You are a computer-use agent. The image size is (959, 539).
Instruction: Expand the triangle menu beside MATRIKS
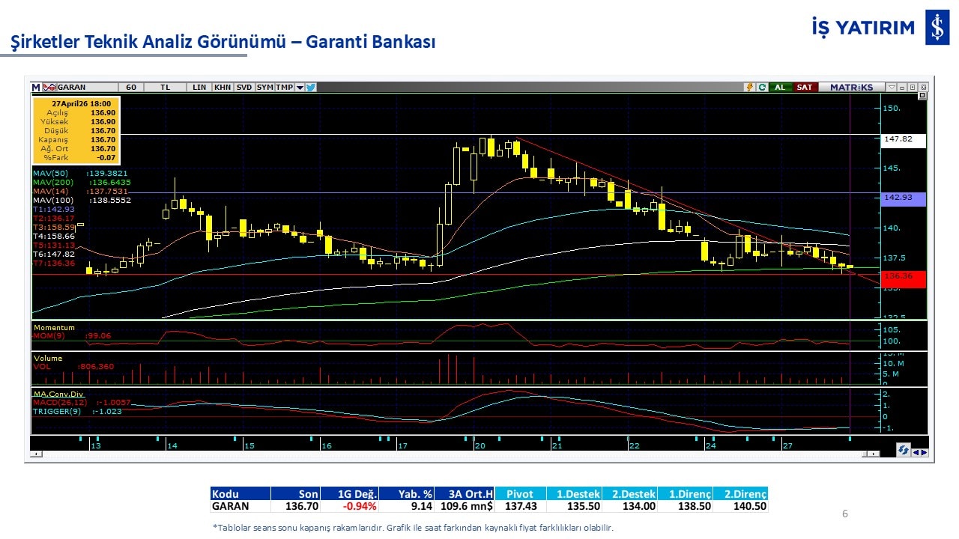[x=890, y=87]
